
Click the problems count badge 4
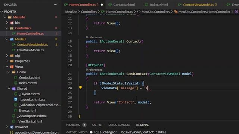[x=84, y=125]
